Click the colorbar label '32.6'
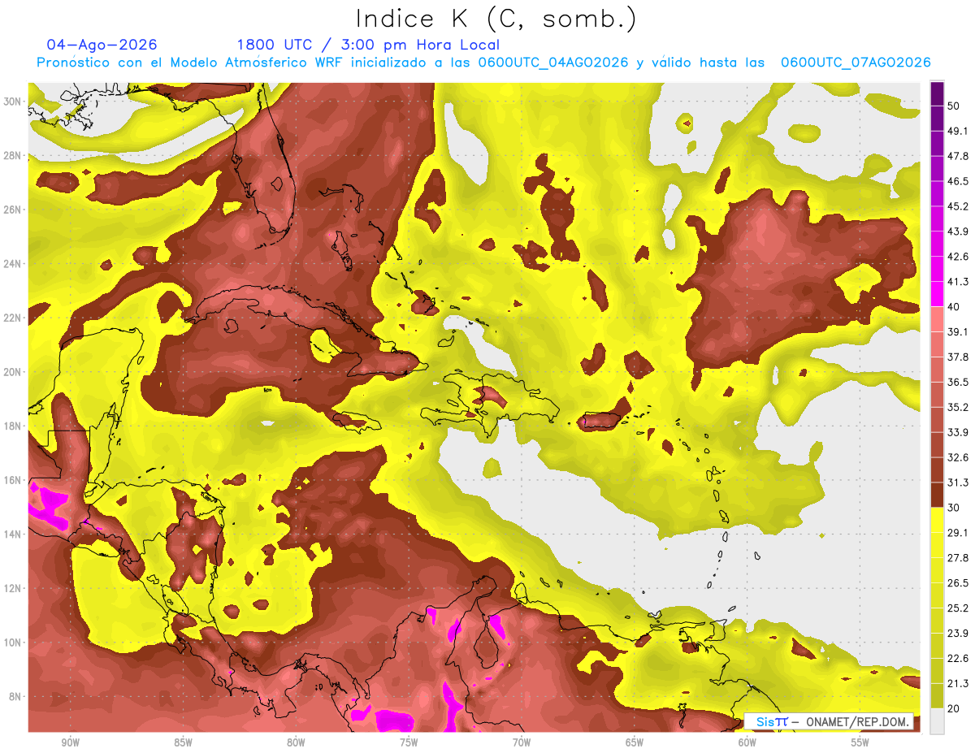This screenshot has width=975, height=753. (958, 457)
